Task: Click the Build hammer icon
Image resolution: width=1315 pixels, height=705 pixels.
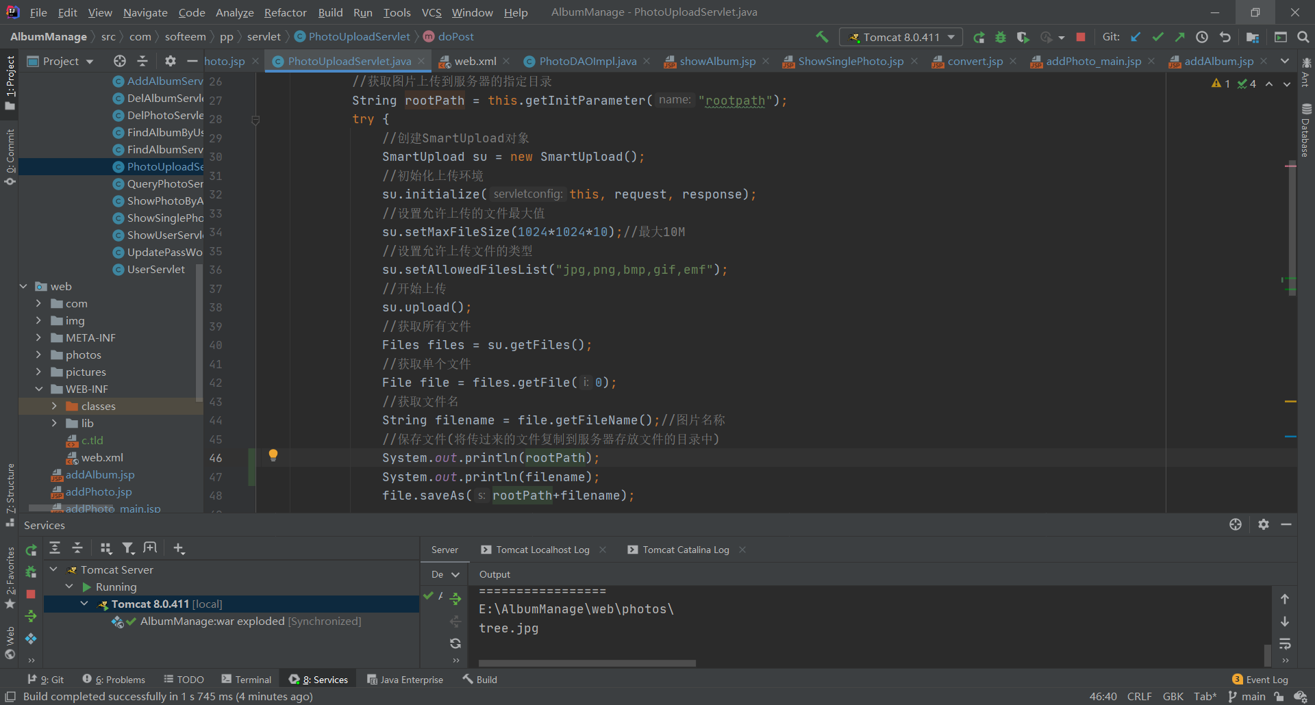Action: point(822,37)
